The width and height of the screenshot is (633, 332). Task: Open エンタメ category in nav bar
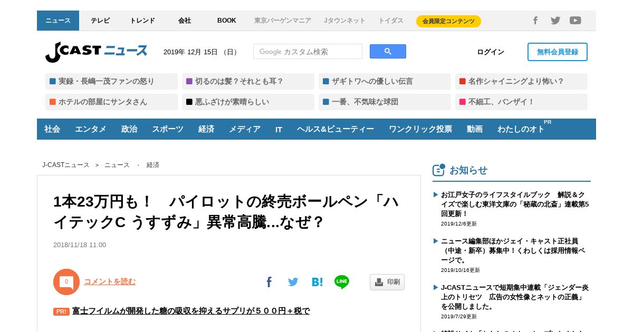(91, 129)
